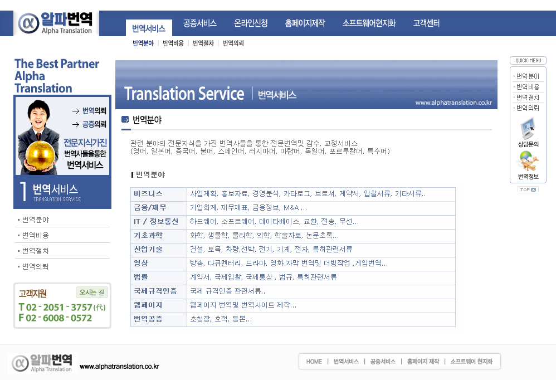Go to 홈페이지제작 in the top navigation
556x380 pixels.
(x=305, y=23)
